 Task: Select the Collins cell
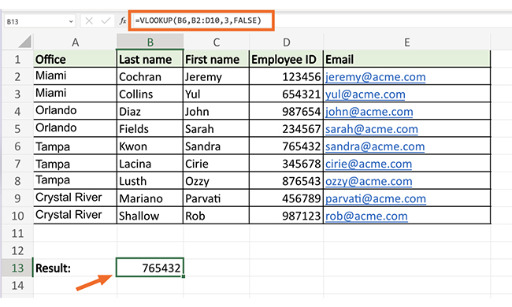(x=150, y=94)
